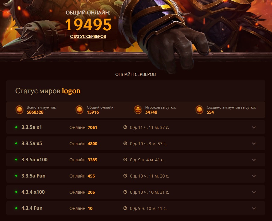Image resolution: width=272 pixels, height=221 pixels.
Task: Expand the 3.3.5a x100 realm chevron
Action: pyautogui.click(x=254, y=160)
